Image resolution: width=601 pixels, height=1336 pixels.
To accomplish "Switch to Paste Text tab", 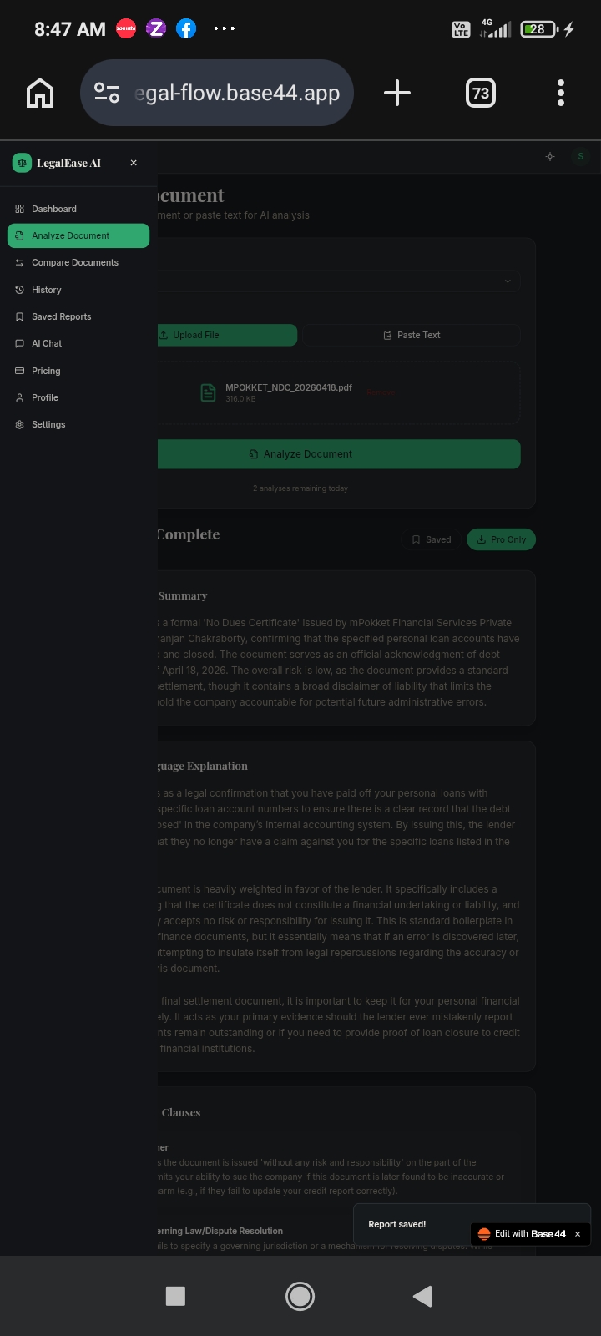I will pos(412,335).
